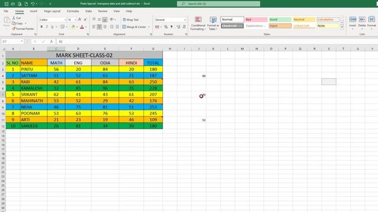
Task: Click the search box in title bar
Action: [x=219, y=4]
